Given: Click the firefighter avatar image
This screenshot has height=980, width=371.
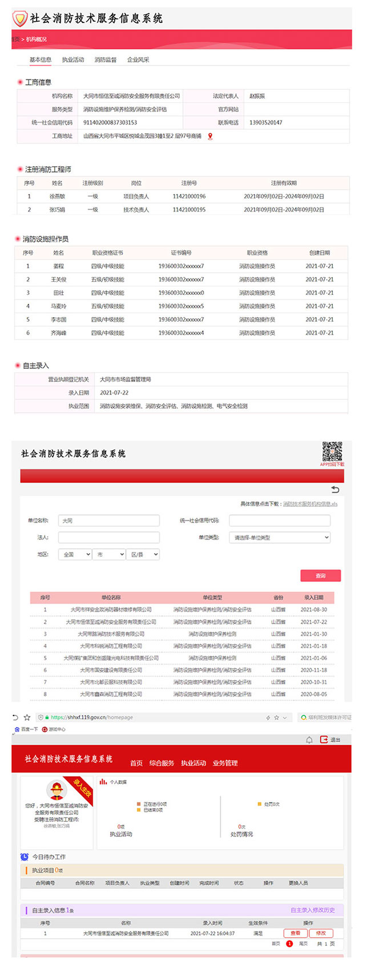Looking at the screenshot, I should point(56,790).
